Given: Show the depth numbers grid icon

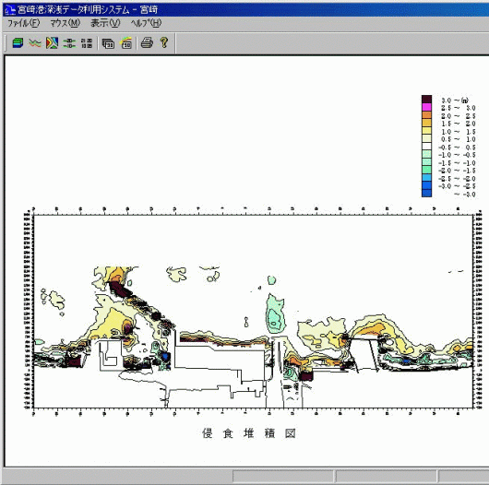Looking at the screenshot, I should click(x=87, y=43).
